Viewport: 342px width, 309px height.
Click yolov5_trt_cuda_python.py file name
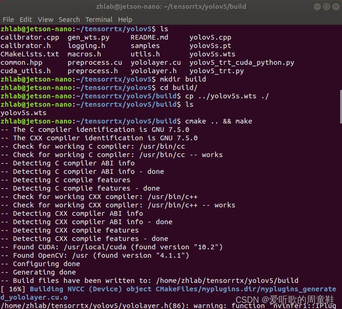tap(242, 63)
